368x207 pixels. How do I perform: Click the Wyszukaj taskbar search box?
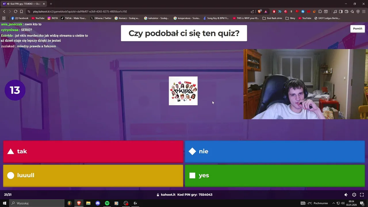click(x=37, y=203)
